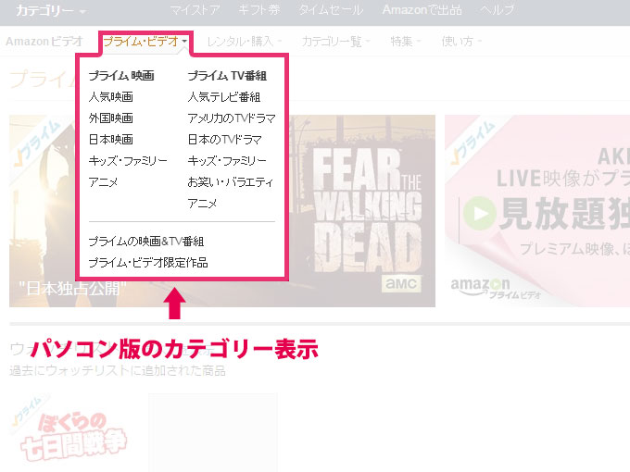Select キッズ・ファミリー under プライム映画
630x472 pixels.
click(x=128, y=160)
